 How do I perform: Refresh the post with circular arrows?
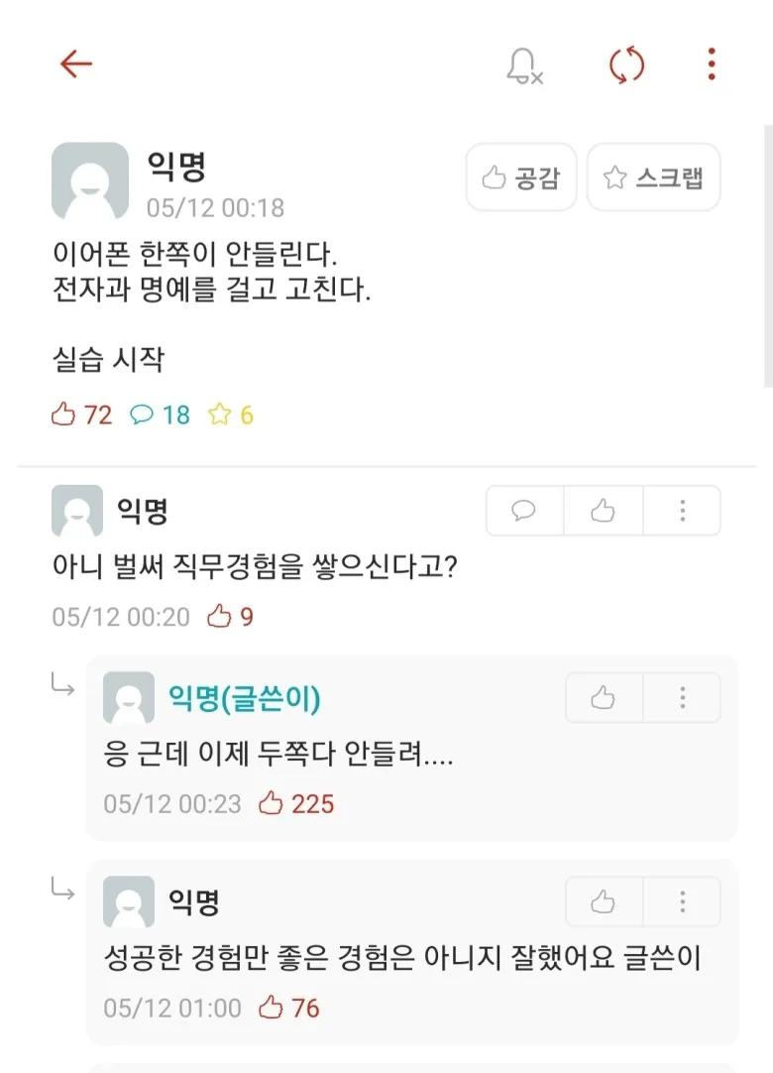pos(626,65)
